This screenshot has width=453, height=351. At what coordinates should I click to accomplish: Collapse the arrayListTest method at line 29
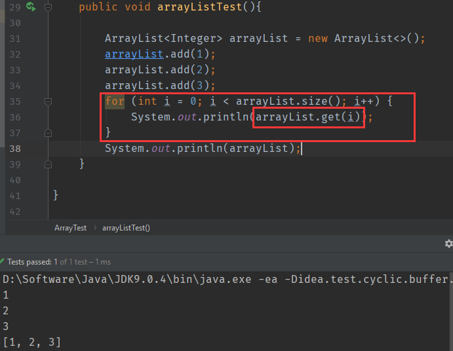click(x=49, y=7)
